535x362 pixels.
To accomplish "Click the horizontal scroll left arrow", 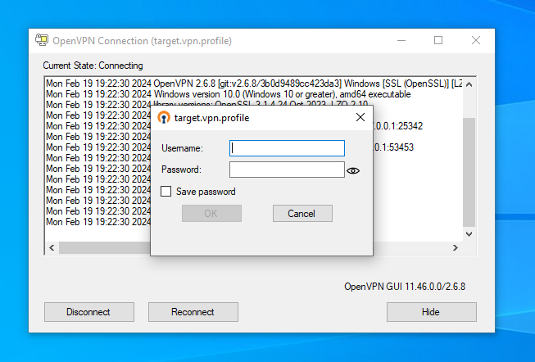I will (52, 247).
